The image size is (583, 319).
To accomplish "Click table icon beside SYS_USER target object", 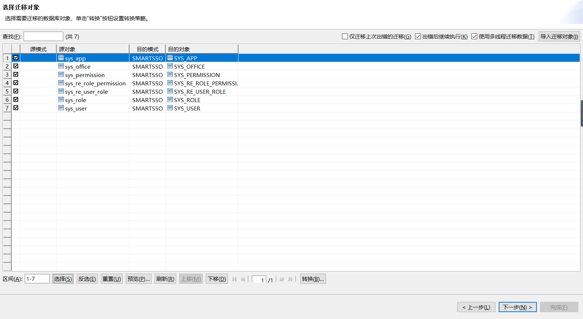I will 170,108.
